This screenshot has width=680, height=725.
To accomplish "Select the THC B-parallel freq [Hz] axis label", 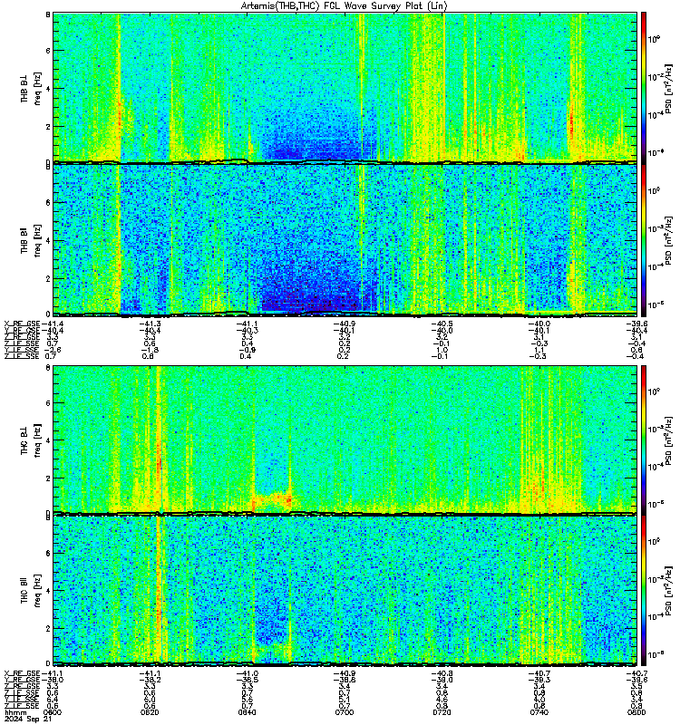I will click(x=31, y=591).
